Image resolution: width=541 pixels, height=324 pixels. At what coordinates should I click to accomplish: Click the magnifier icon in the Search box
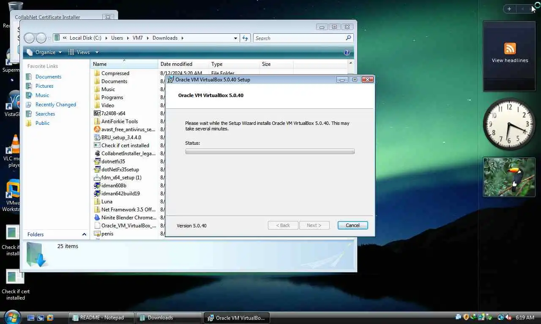tap(348, 38)
